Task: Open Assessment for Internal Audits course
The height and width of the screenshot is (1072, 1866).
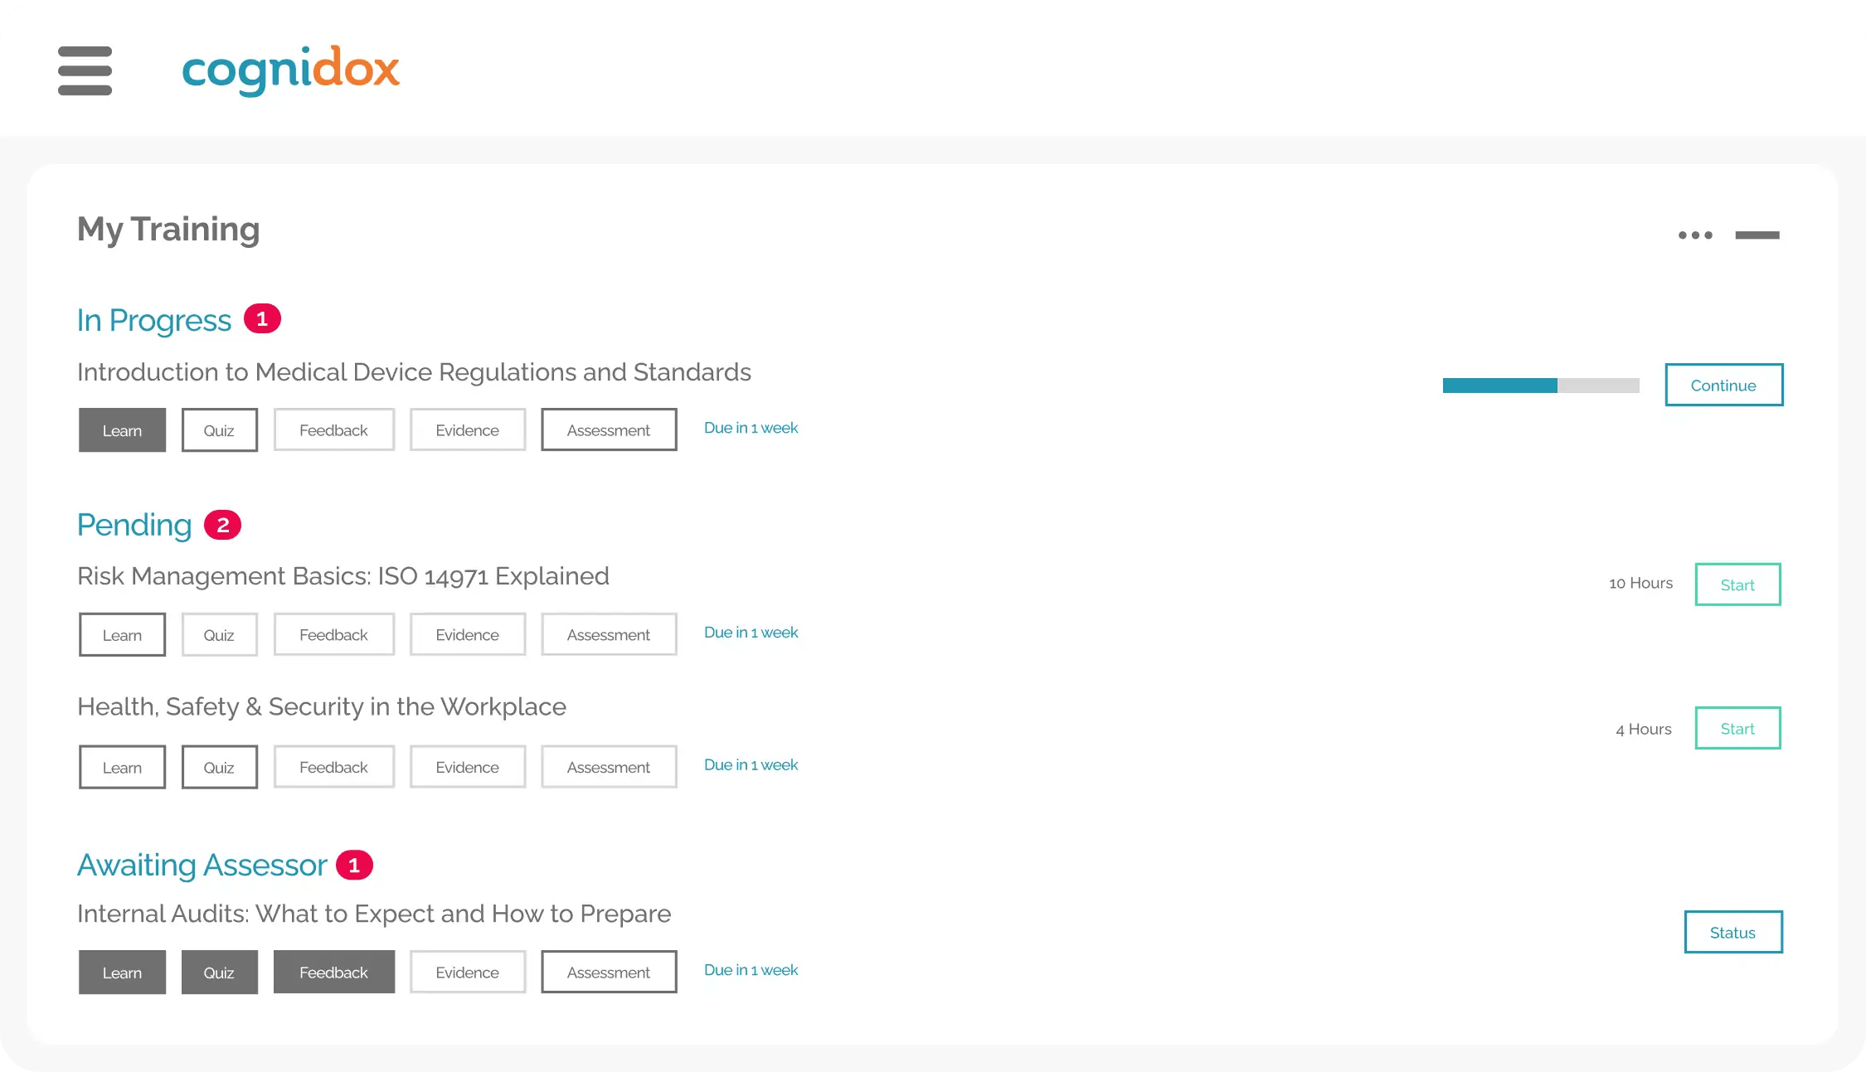Action: pos(609,971)
